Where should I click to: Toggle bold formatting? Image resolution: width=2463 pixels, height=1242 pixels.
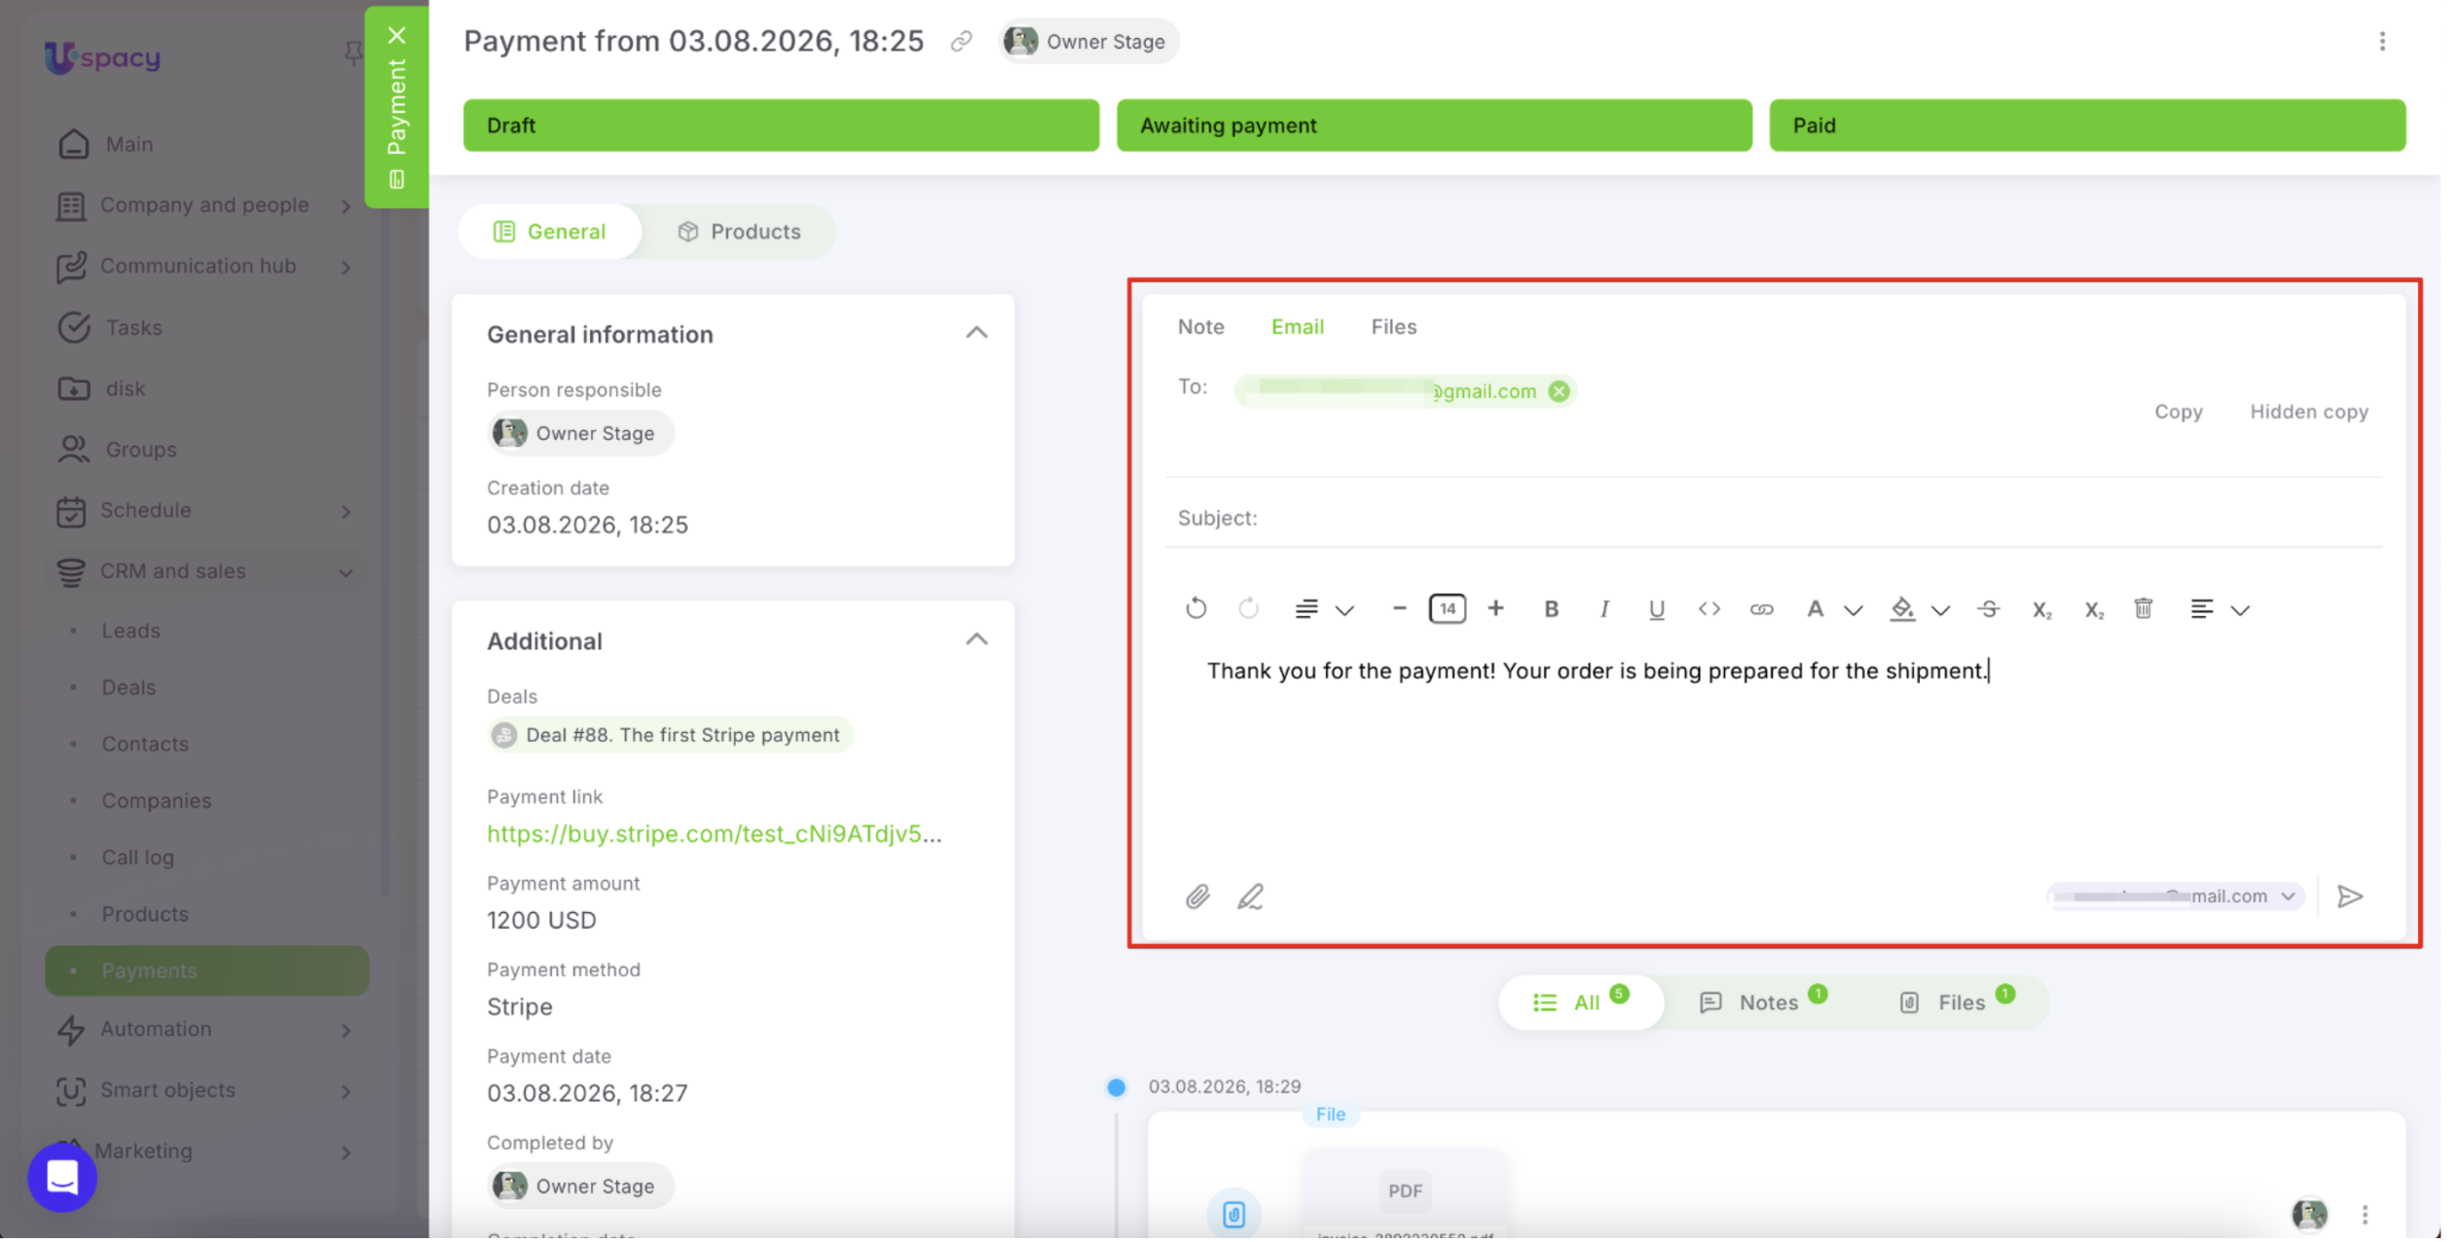pos(1552,609)
